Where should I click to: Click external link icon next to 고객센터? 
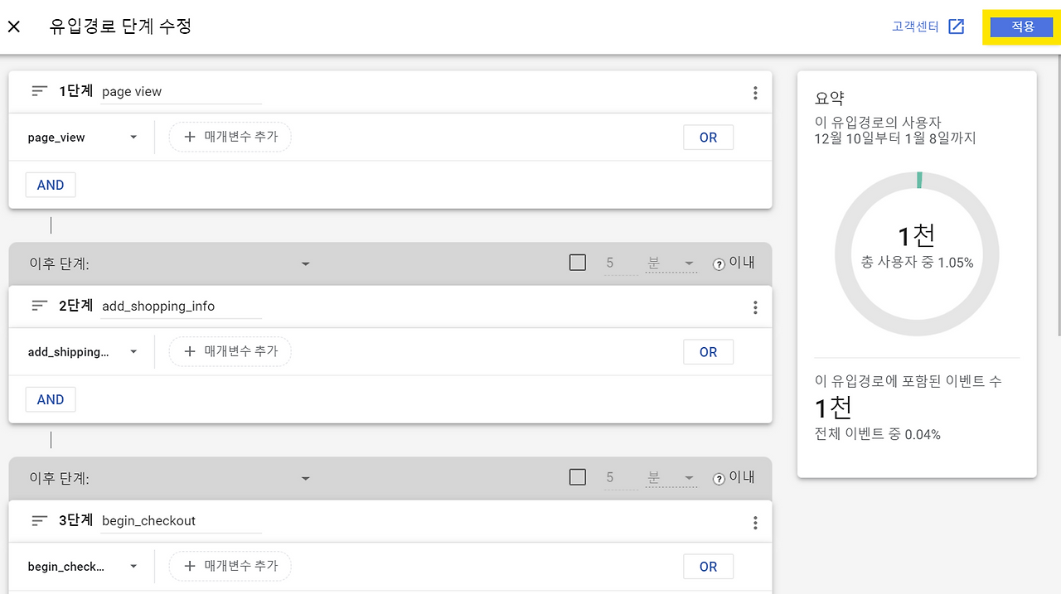[x=956, y=27]
